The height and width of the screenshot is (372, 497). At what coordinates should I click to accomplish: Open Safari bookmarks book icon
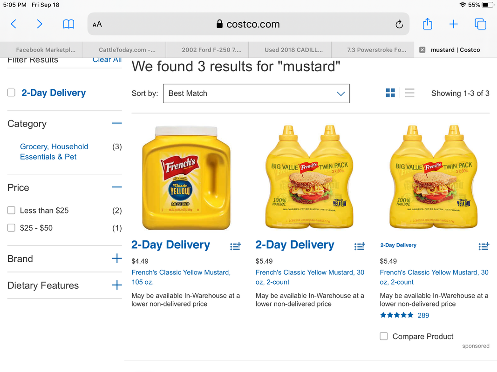[68, 24]
